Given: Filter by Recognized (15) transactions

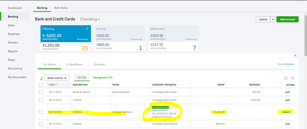Looking at the screenshot, I should [103, 78].
